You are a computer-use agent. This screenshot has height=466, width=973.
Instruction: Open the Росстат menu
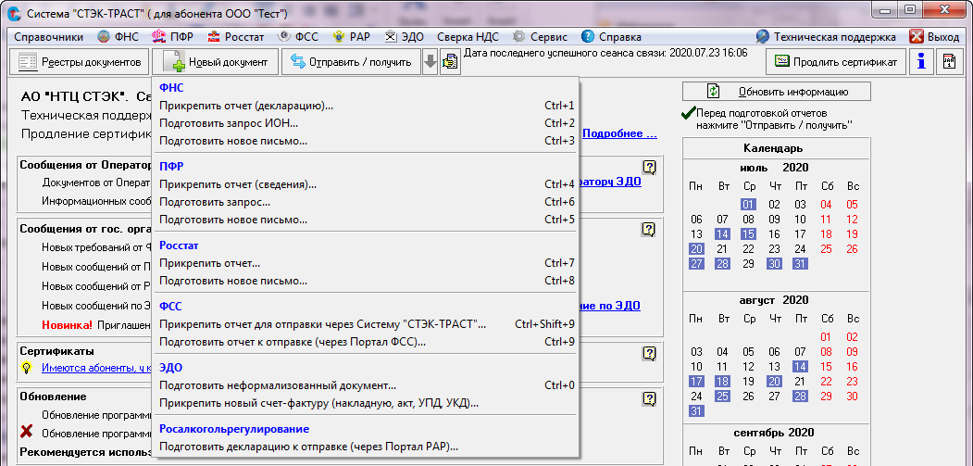[235, 37]
